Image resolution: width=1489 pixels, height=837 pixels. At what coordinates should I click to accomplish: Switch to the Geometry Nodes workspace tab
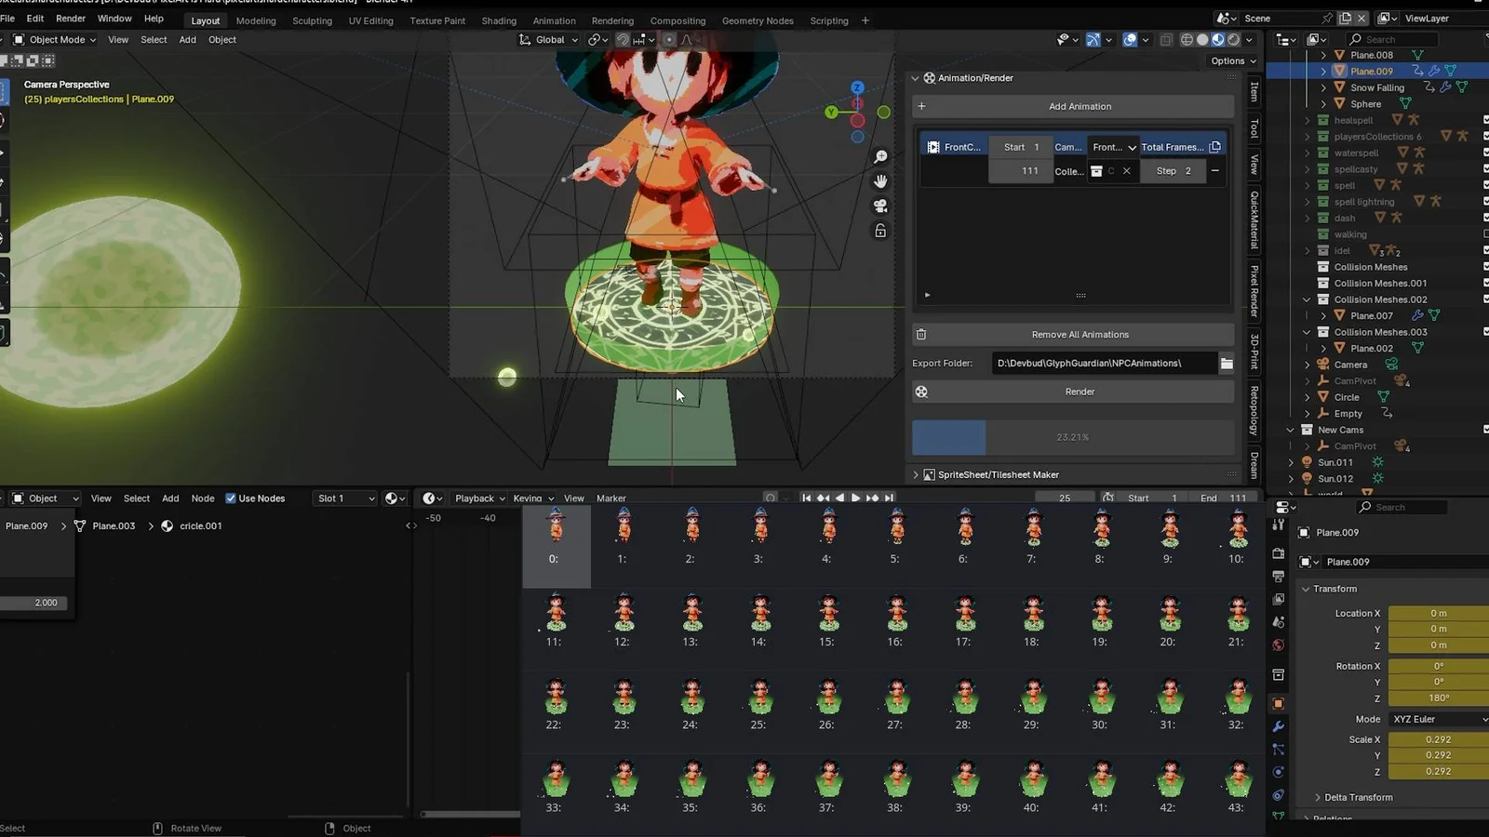pyautogui.click(x=758, y=20)
